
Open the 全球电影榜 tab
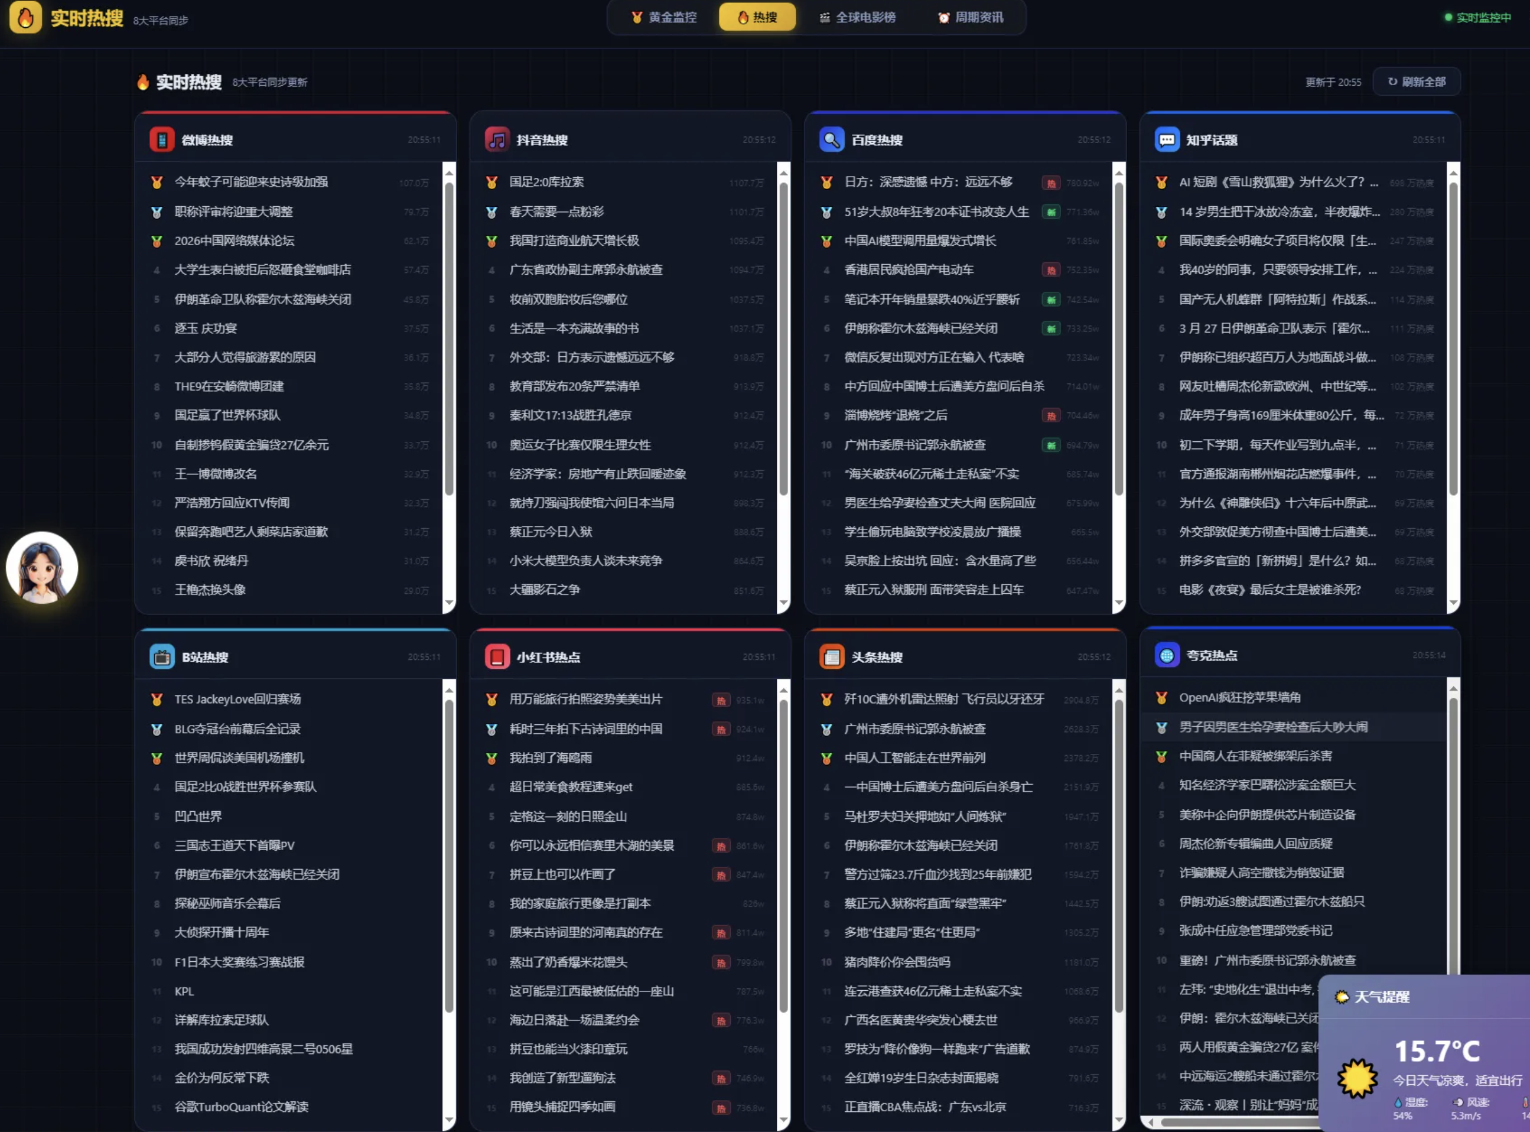pos(857,17)
